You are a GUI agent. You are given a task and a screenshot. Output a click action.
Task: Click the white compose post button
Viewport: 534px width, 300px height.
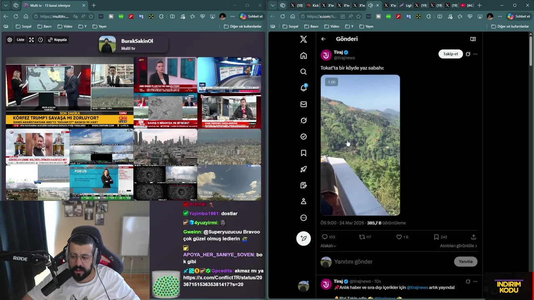[x=303, y=238]
